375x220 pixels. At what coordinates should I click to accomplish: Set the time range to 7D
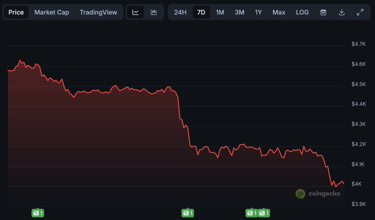click(x=201, y=12)
